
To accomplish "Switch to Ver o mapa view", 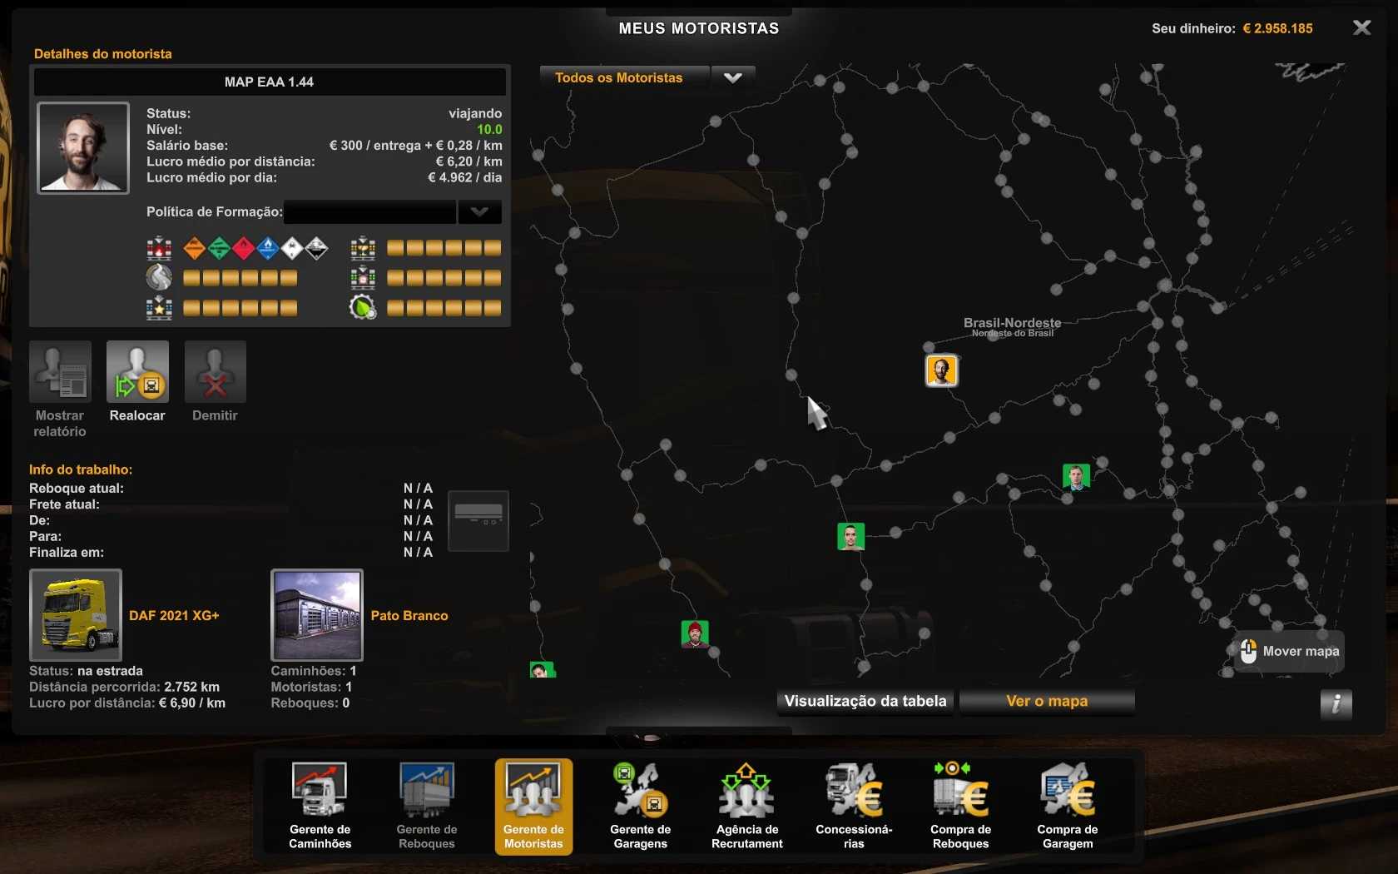I will coord(1047,701).
